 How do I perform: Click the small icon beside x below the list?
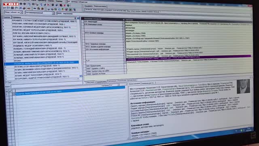[10, 82]
